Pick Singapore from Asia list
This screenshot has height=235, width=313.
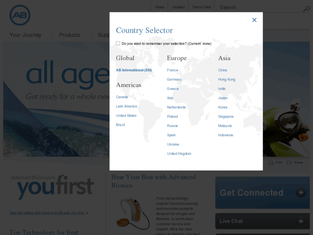(x=226, y=116)
